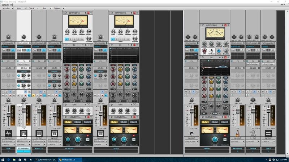Click the EZdrummer 1 keyboard instrument icon
Image resolution: width=289 pixels, height=162 pixels.
click(23, 133)
